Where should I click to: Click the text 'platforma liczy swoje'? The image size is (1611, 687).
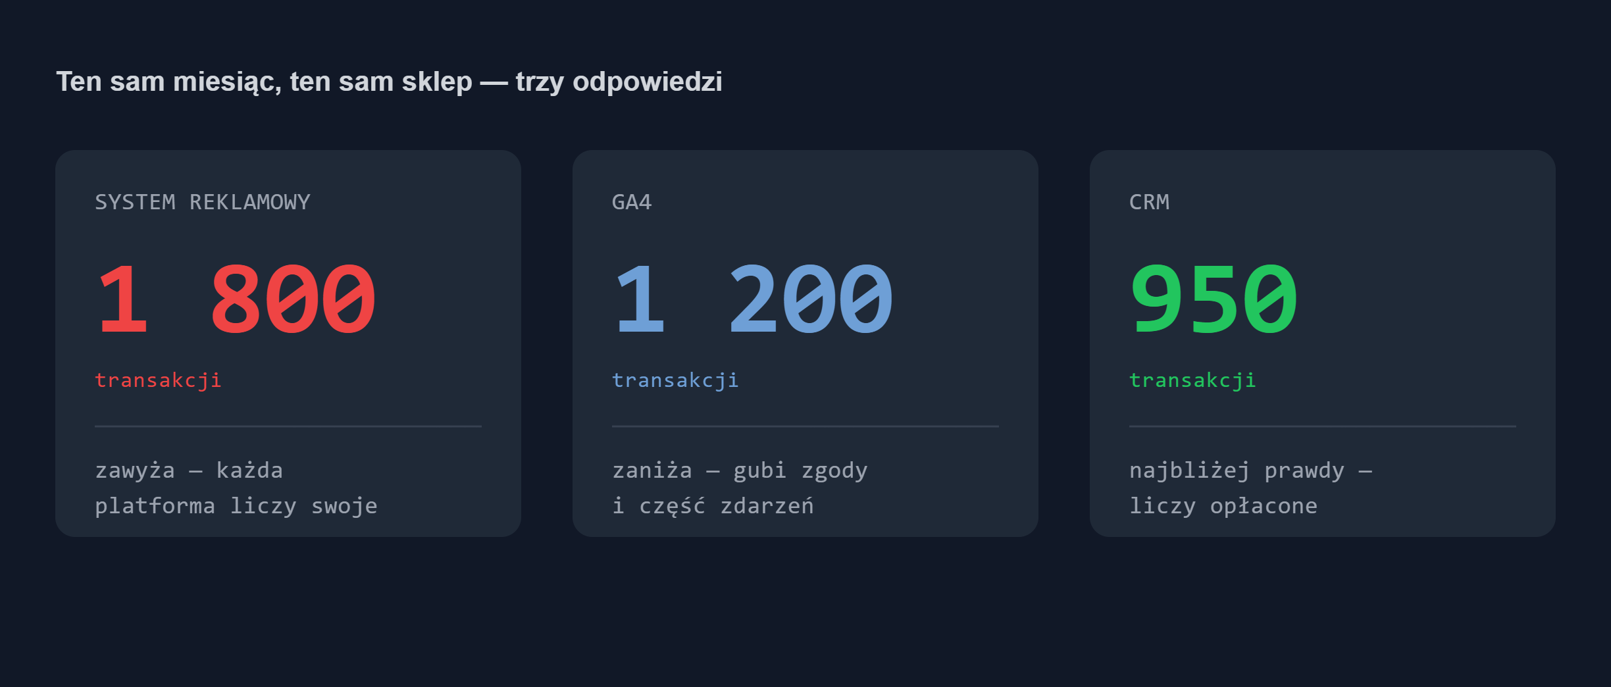click(x=236, y=506)
